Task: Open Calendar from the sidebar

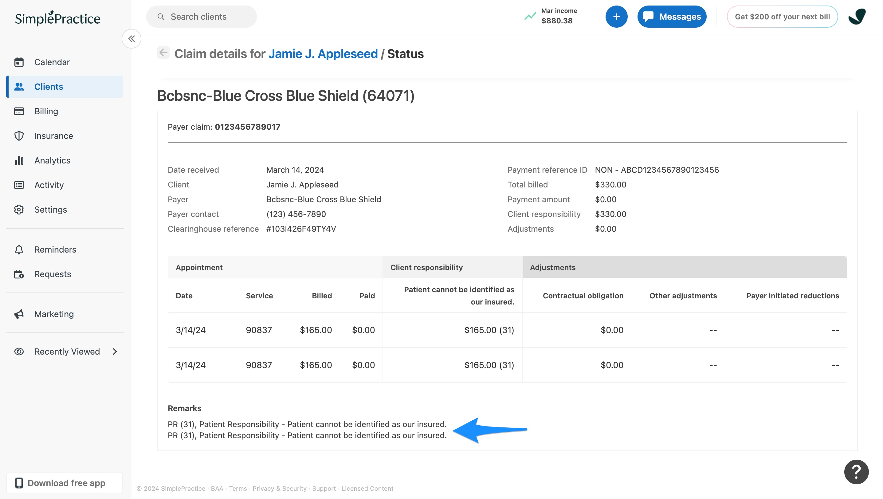Action: pos(52,62)
